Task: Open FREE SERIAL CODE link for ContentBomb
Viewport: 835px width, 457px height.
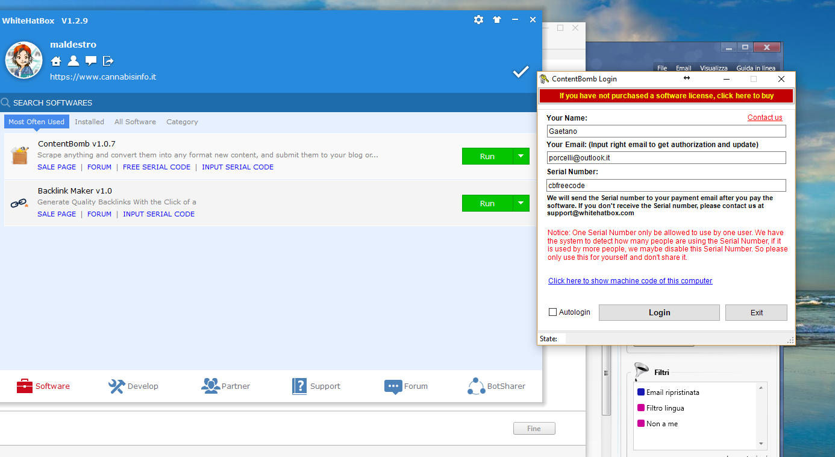Action: (157, 167)
